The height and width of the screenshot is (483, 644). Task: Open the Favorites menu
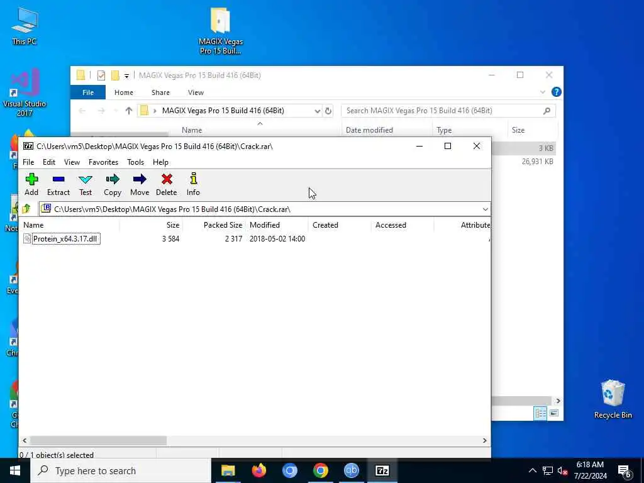click(x=104, y=162)
